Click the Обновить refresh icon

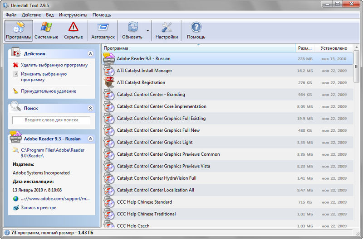tap(132, 27)
